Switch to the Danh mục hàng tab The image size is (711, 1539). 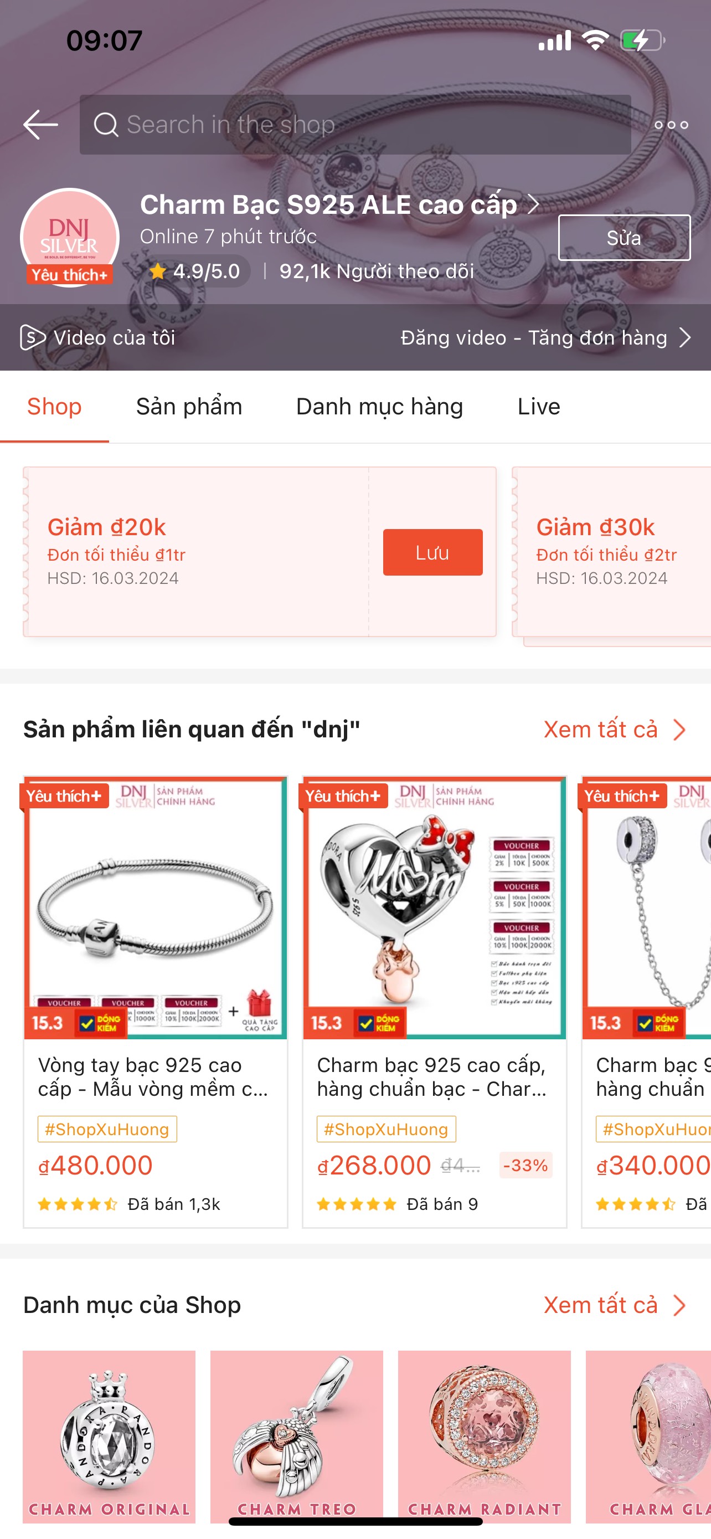[x=380, y=406]
